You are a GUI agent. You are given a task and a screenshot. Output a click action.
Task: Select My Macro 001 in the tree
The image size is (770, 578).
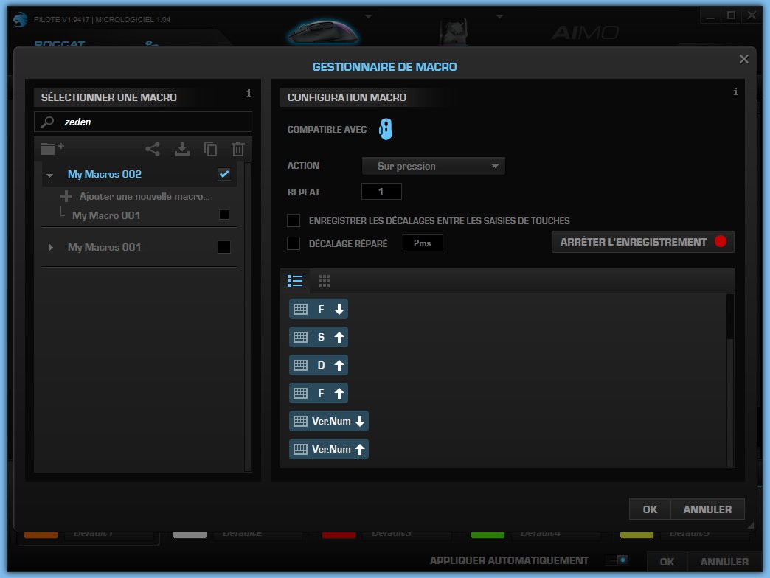[106, 215]
